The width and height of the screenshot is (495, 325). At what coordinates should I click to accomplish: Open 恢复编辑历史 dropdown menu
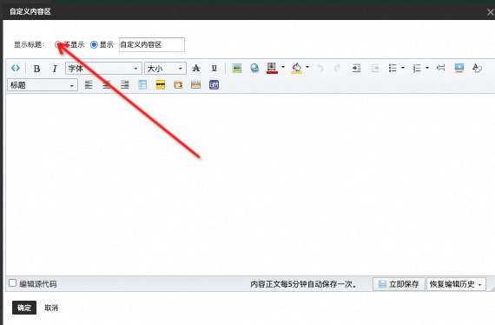pos(456,284)
